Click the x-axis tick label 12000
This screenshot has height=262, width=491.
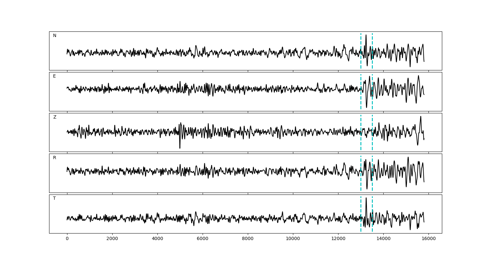pos(338,239)
